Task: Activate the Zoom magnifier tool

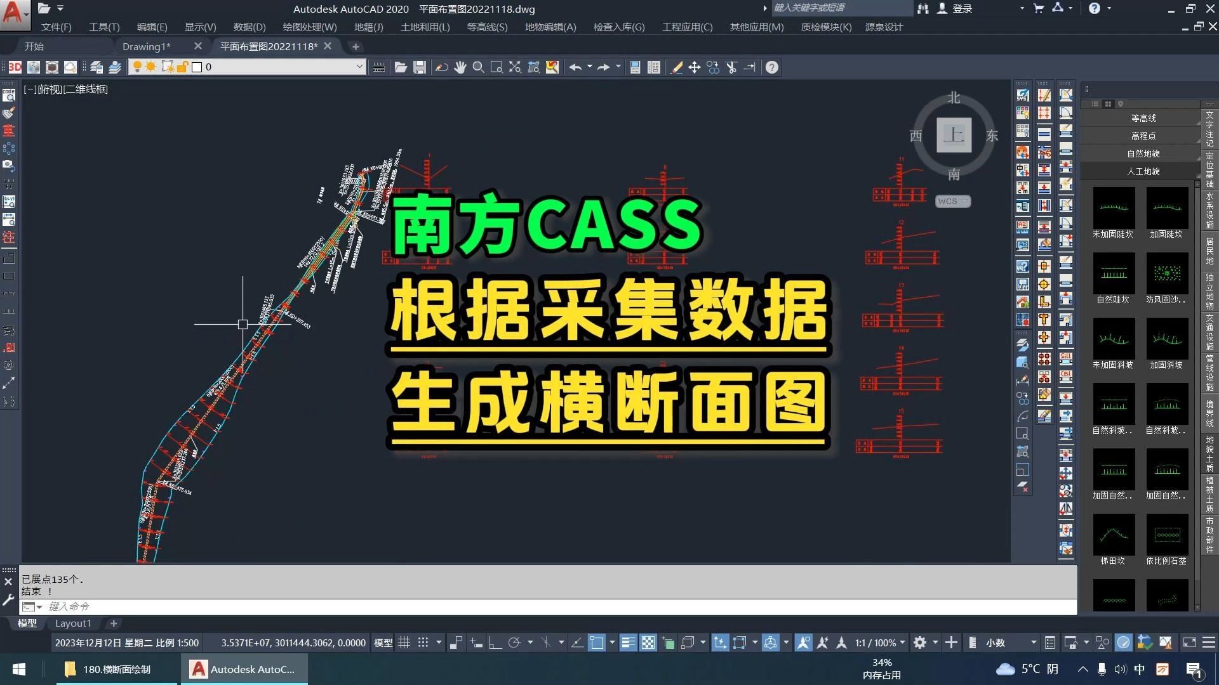Action: click(x=478, y=67)
